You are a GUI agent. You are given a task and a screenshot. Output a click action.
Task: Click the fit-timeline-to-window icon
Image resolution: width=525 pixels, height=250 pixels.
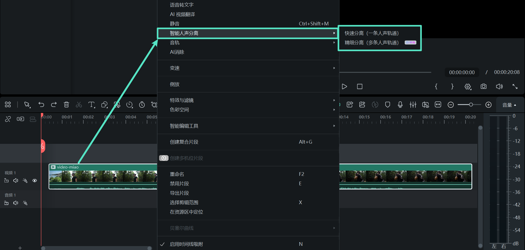coord(438,105)
